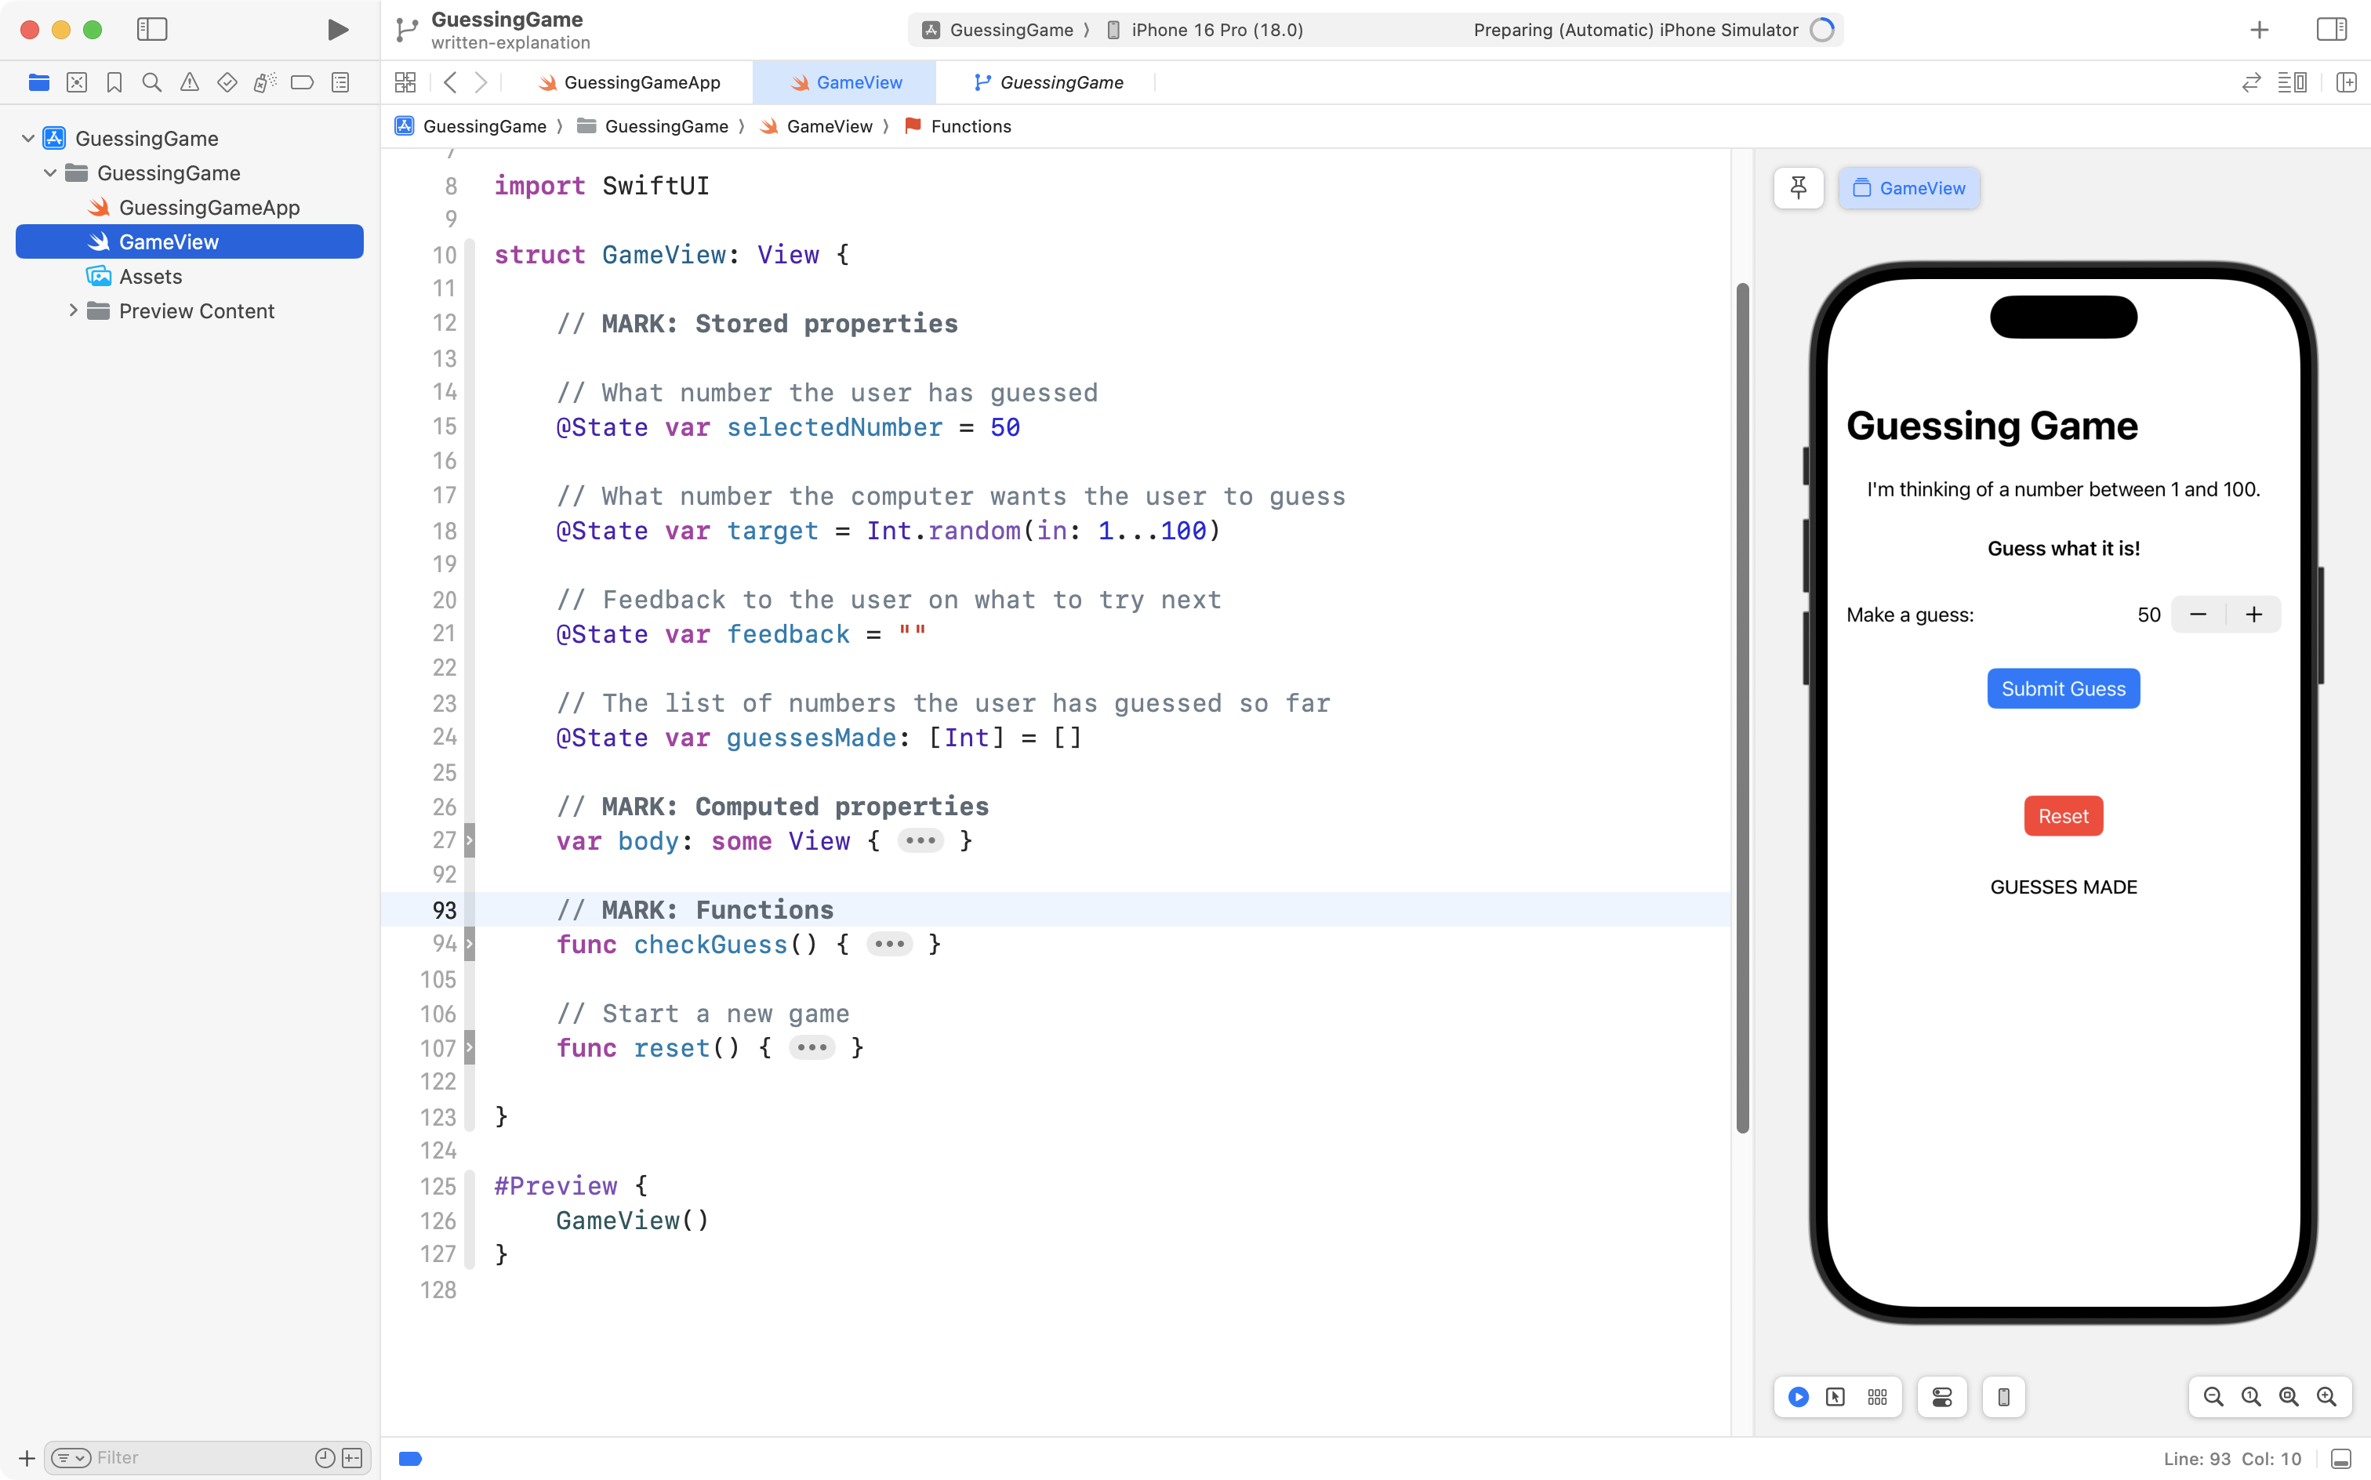Toggle the debug area button at the bottom right
2371x1480 pixels.
[x=2340, y=1459]
